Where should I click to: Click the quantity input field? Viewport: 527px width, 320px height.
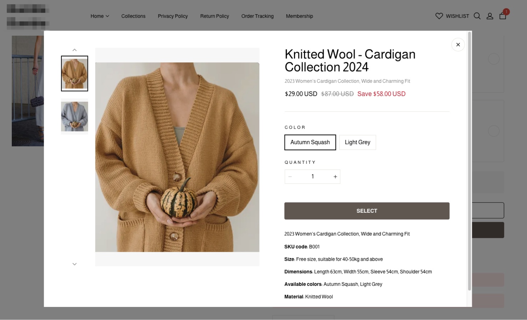(x=312, y=177)
